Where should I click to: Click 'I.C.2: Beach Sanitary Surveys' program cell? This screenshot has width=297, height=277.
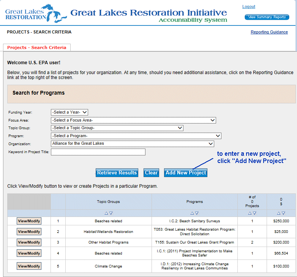tap(194, 221)
